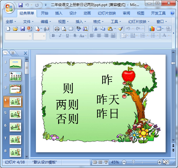
Task: Go to previous slide double-arrow button
Action: click(x=173, y=146)
